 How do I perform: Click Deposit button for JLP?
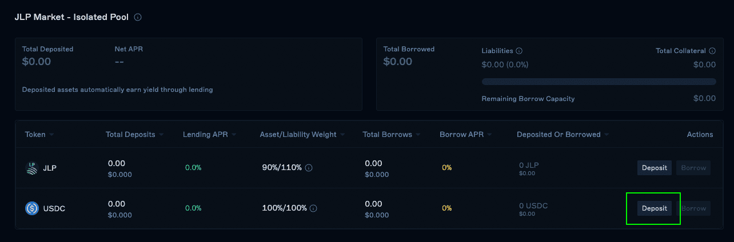click(x=655, y=168)
